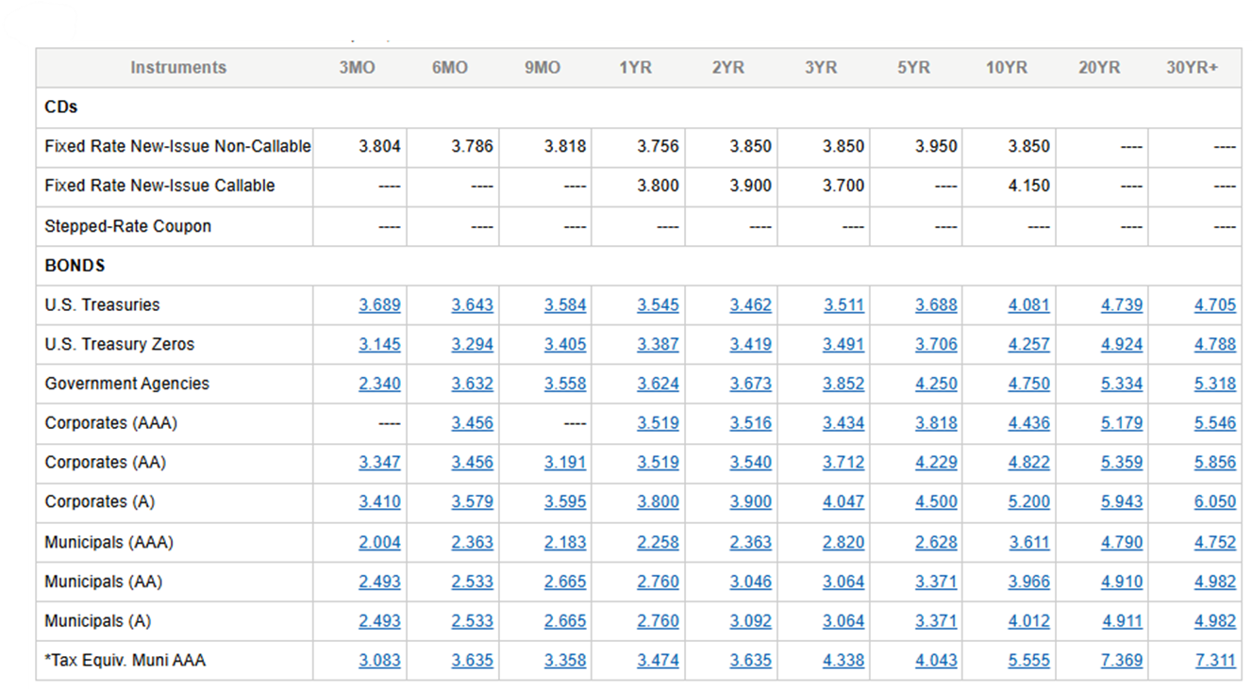Image resolution: width=1252 pixels, height=689 pixels.
Task: Click the Instruments column header
Action: (x=178, y=67)
